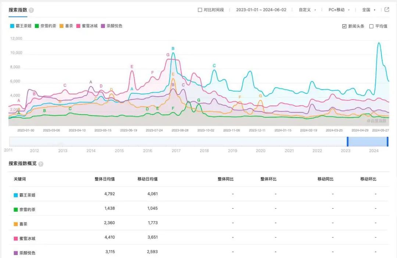
Task: Click x-axis date label 2023-08-28
Action: (x=180, y=130)
